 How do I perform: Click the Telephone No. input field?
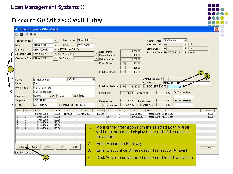tap(45, 100)
